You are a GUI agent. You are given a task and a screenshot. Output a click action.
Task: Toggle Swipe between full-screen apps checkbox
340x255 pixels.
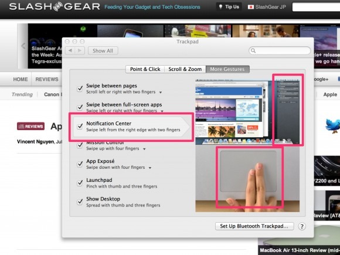click(80, 107)
